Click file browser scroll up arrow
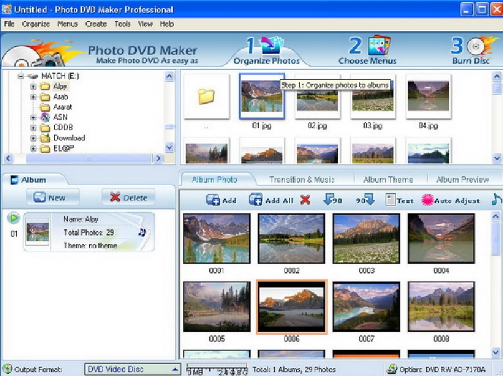Screen dimensions: 503x376 coord(497,76)
